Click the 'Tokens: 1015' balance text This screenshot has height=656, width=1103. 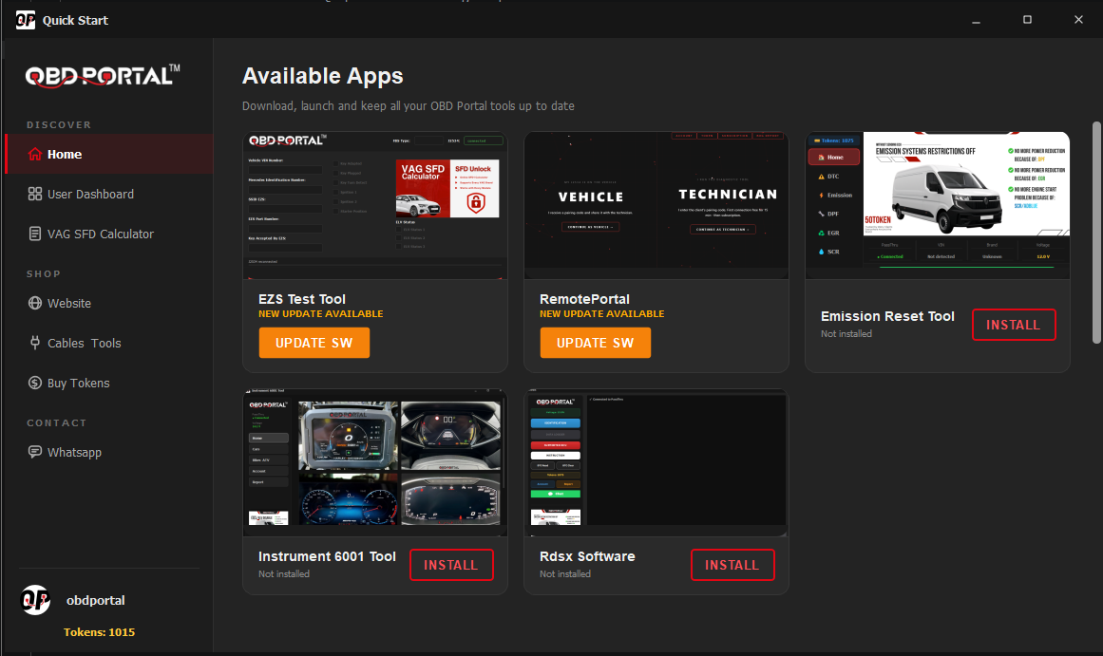click(99, 631)
